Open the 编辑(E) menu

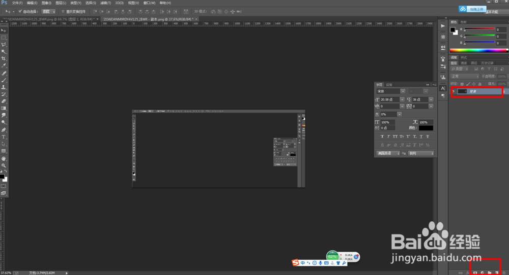tap(32, 3)
